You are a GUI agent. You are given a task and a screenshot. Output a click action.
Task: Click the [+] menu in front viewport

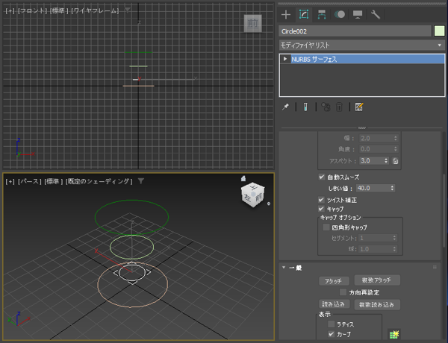point(10,11)
